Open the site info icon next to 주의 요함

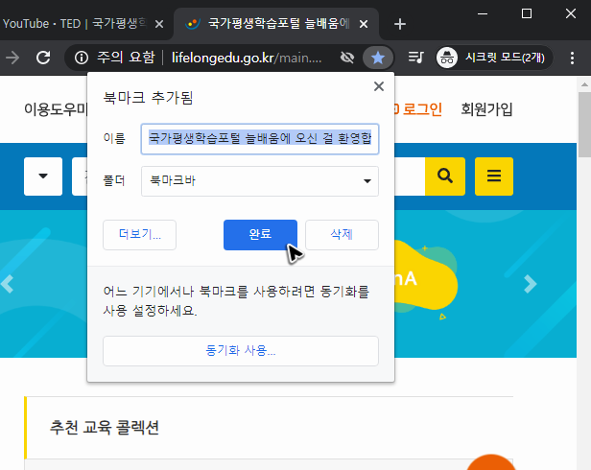[82, 58]
